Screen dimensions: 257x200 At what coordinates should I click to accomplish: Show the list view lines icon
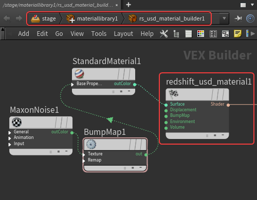189,34
